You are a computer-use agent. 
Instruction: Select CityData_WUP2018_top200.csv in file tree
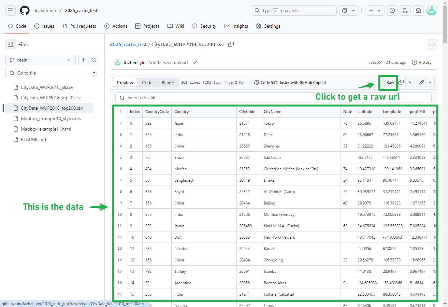click(x=52, y=108)
